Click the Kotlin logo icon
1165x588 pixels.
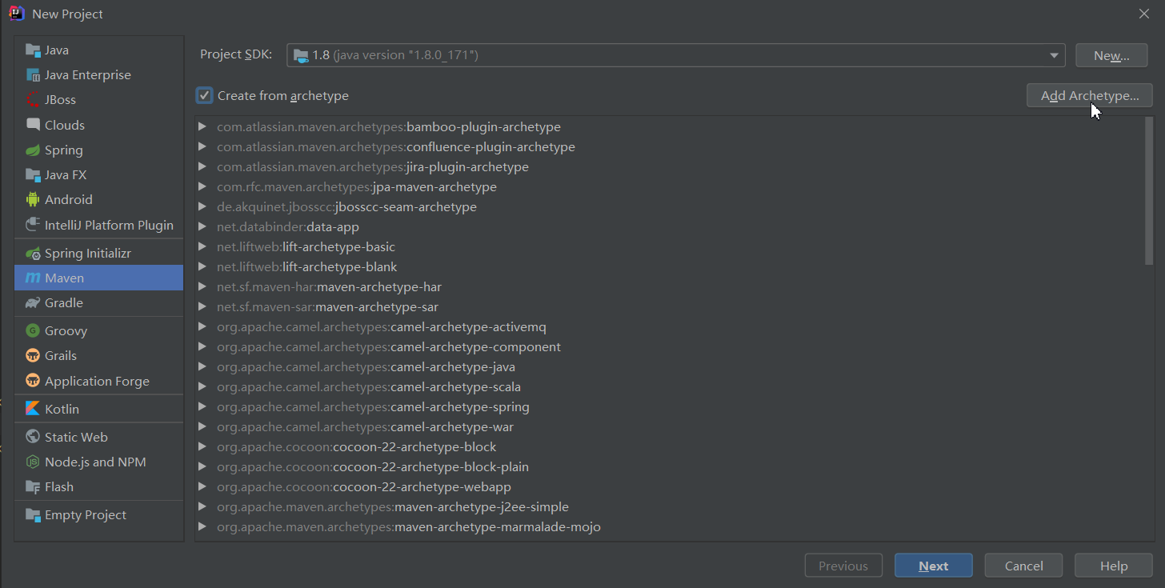pos(33,409)
